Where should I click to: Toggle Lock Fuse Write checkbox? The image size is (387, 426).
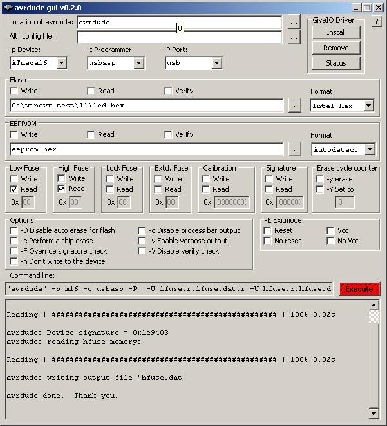(x=109, y=179)
